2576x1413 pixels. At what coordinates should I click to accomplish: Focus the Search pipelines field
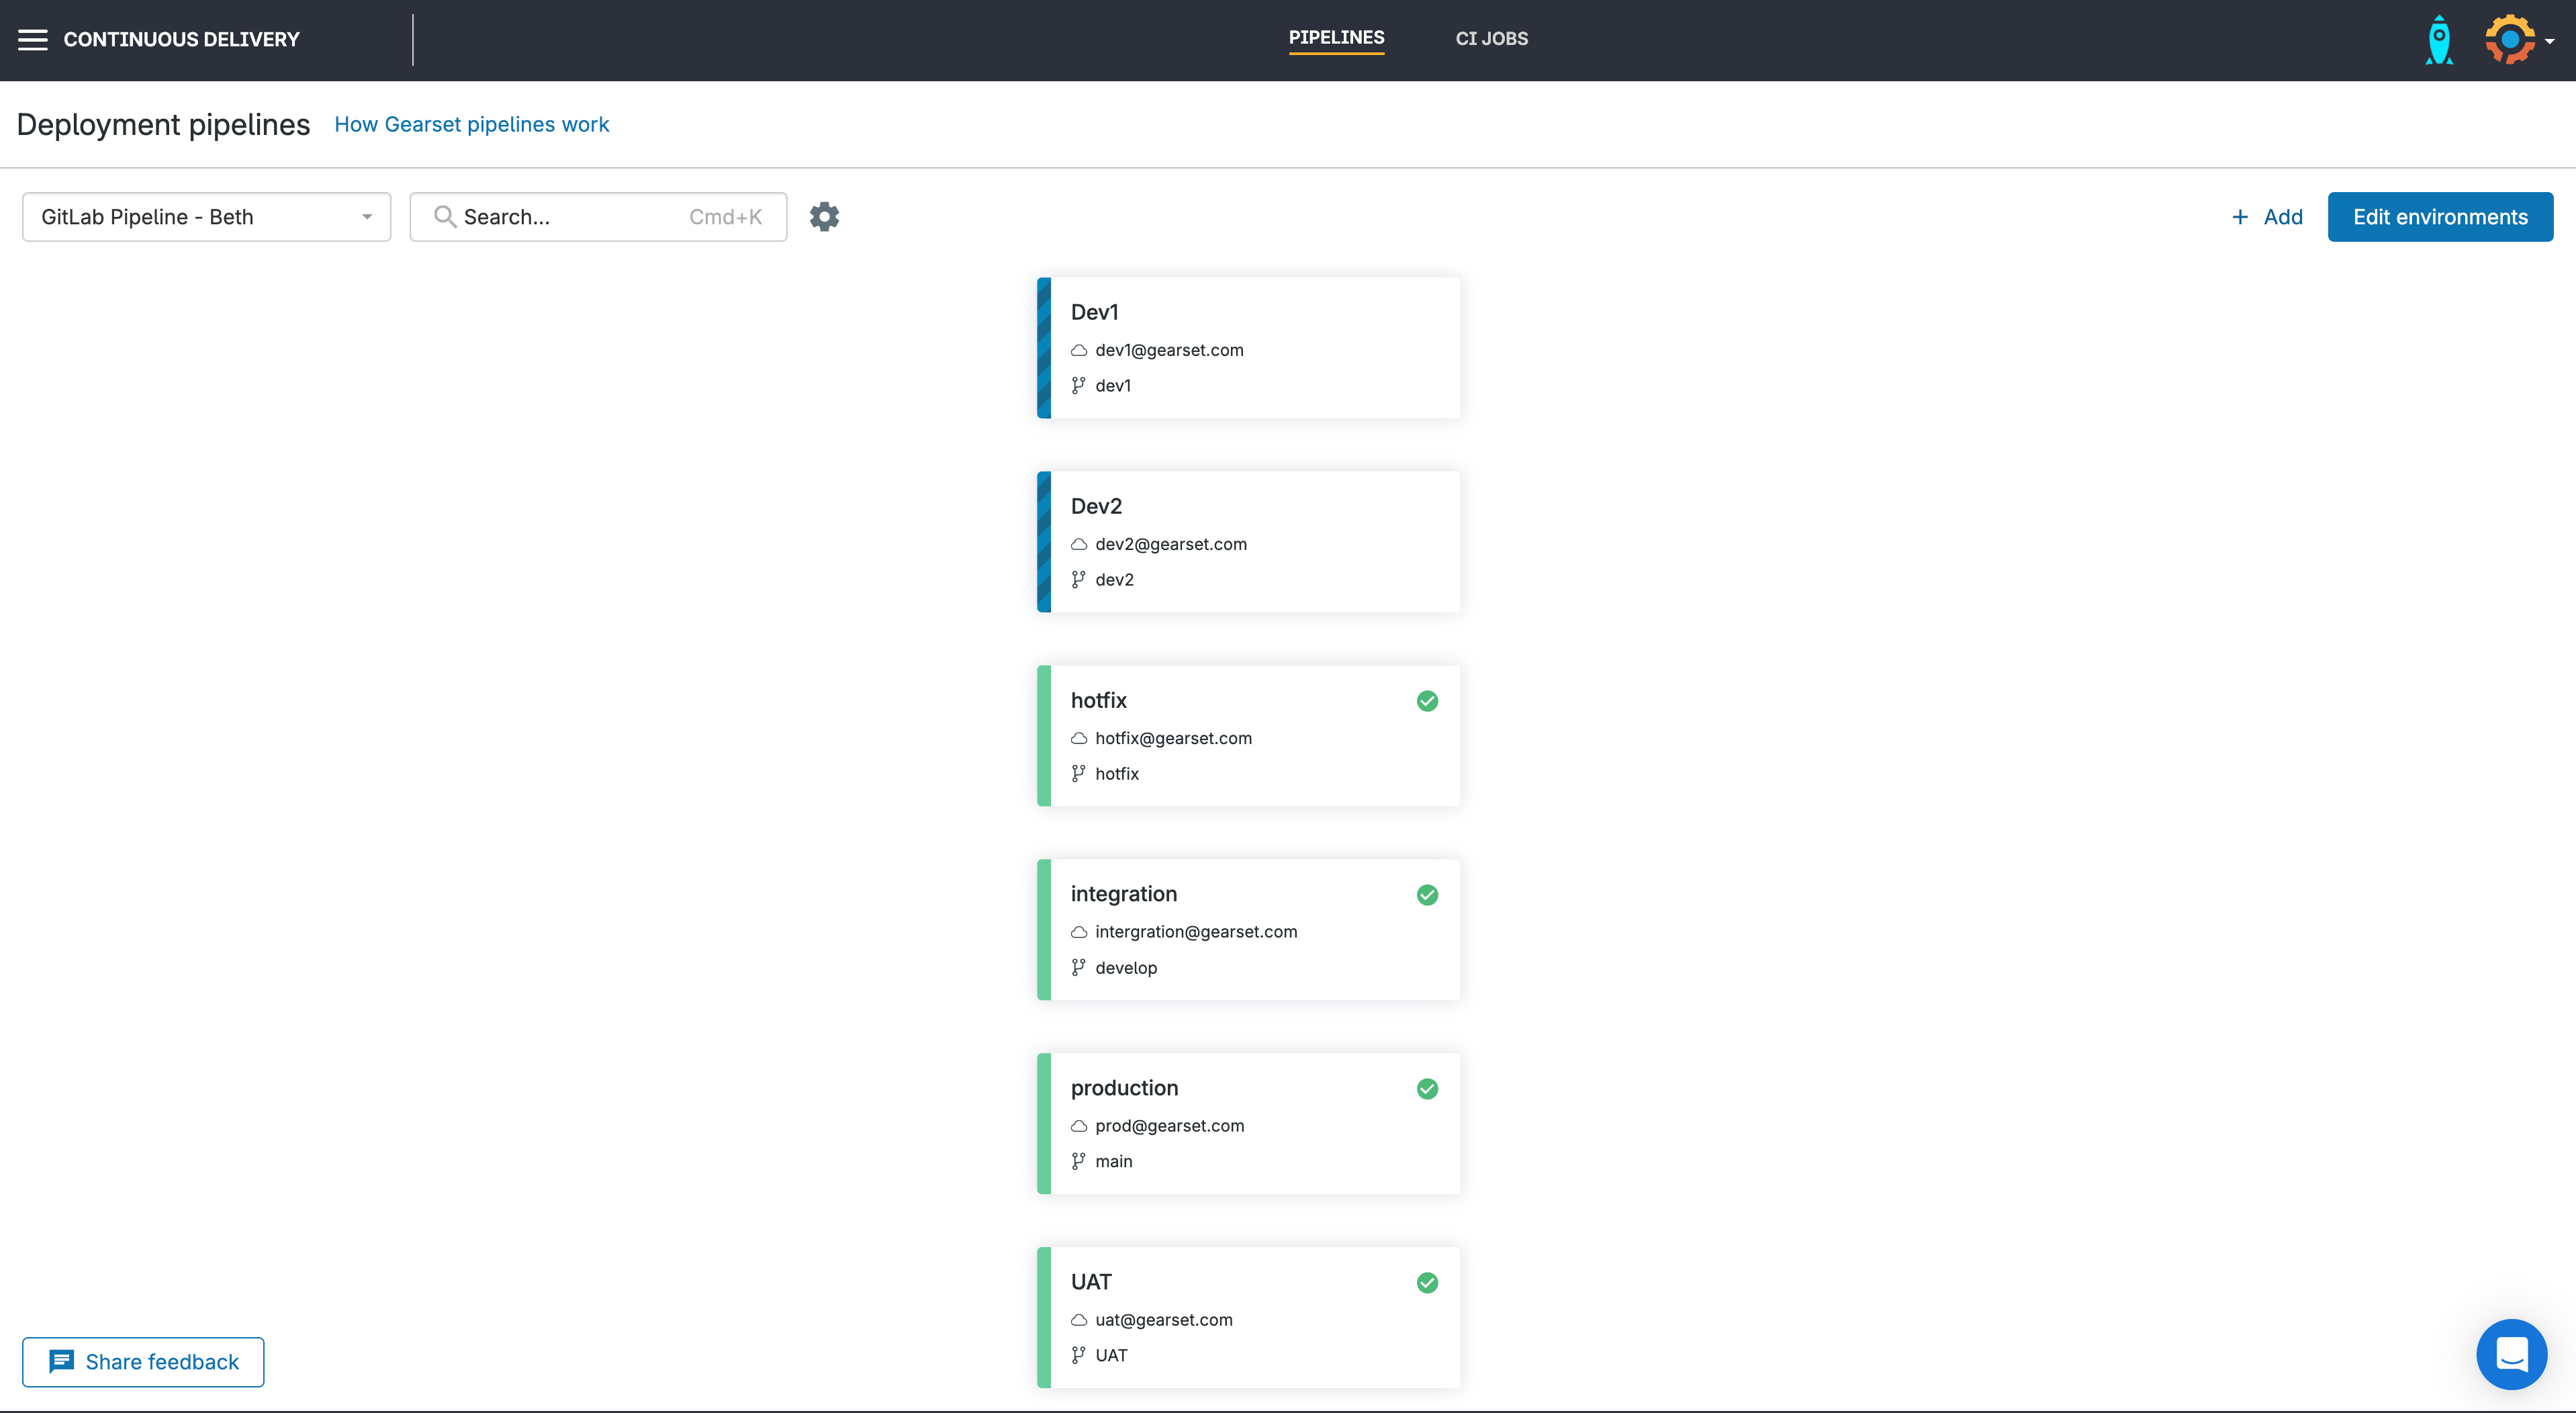coord(598,217)
